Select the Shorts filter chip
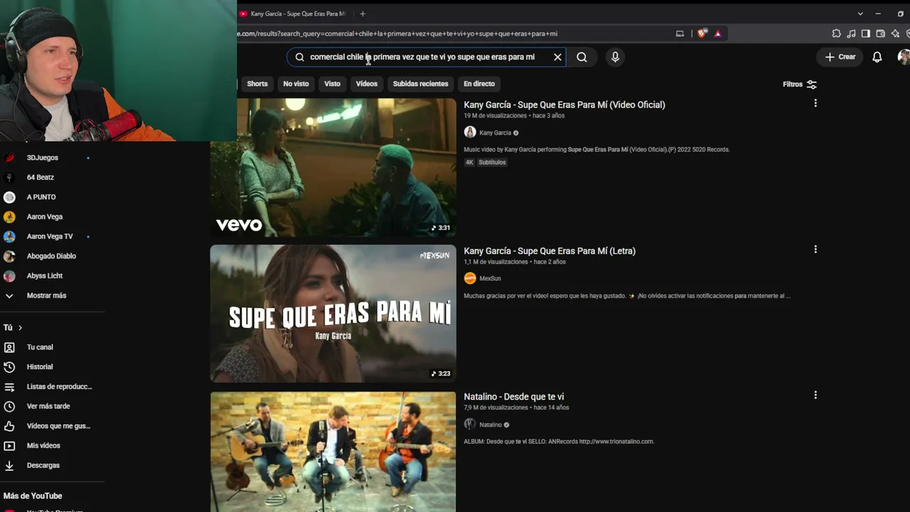This screenshot has height=512, width=910. pos(257,84)
